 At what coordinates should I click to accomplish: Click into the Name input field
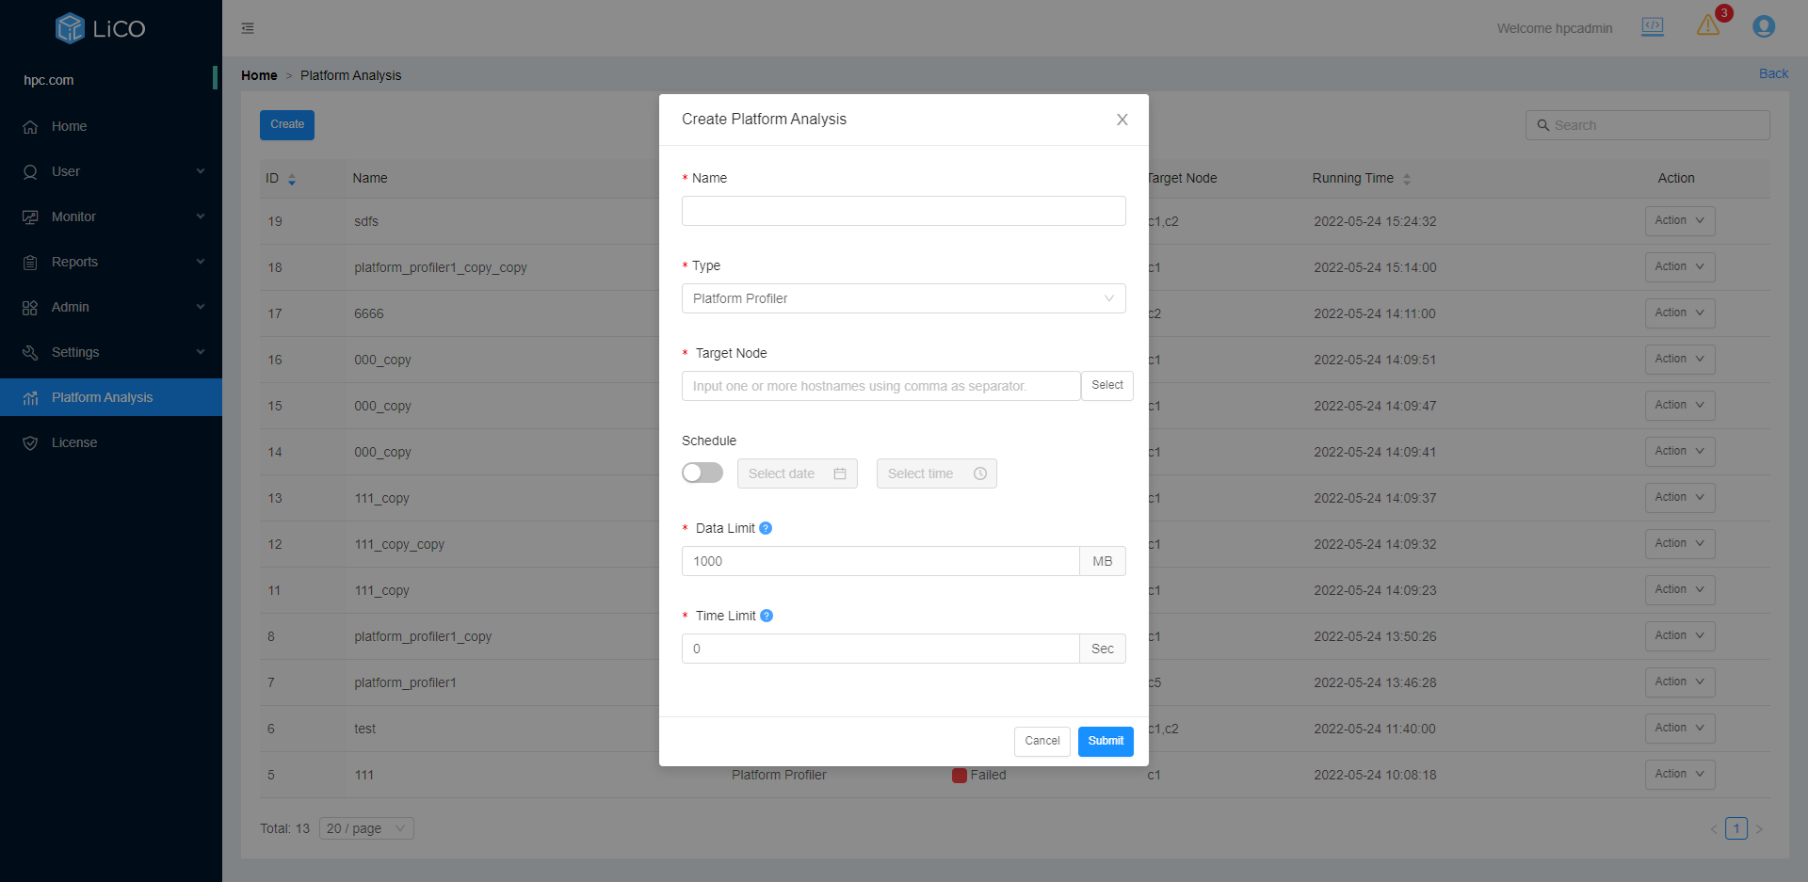coord(903,211)
